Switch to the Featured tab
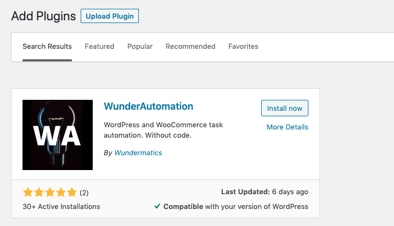 pyautogui.click(x=99, y=47)
